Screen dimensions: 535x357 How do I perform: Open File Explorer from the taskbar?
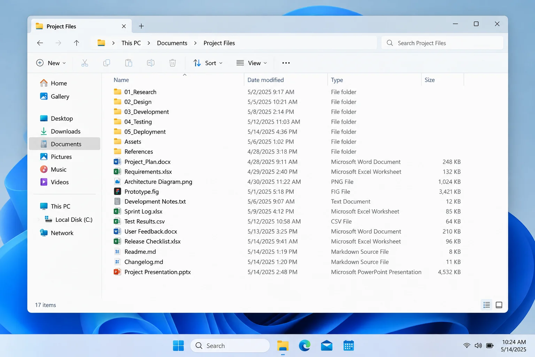283,345
